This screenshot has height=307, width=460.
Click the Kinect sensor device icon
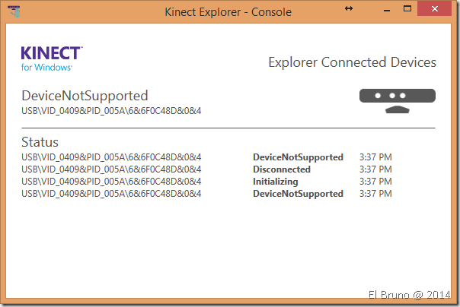397,100
